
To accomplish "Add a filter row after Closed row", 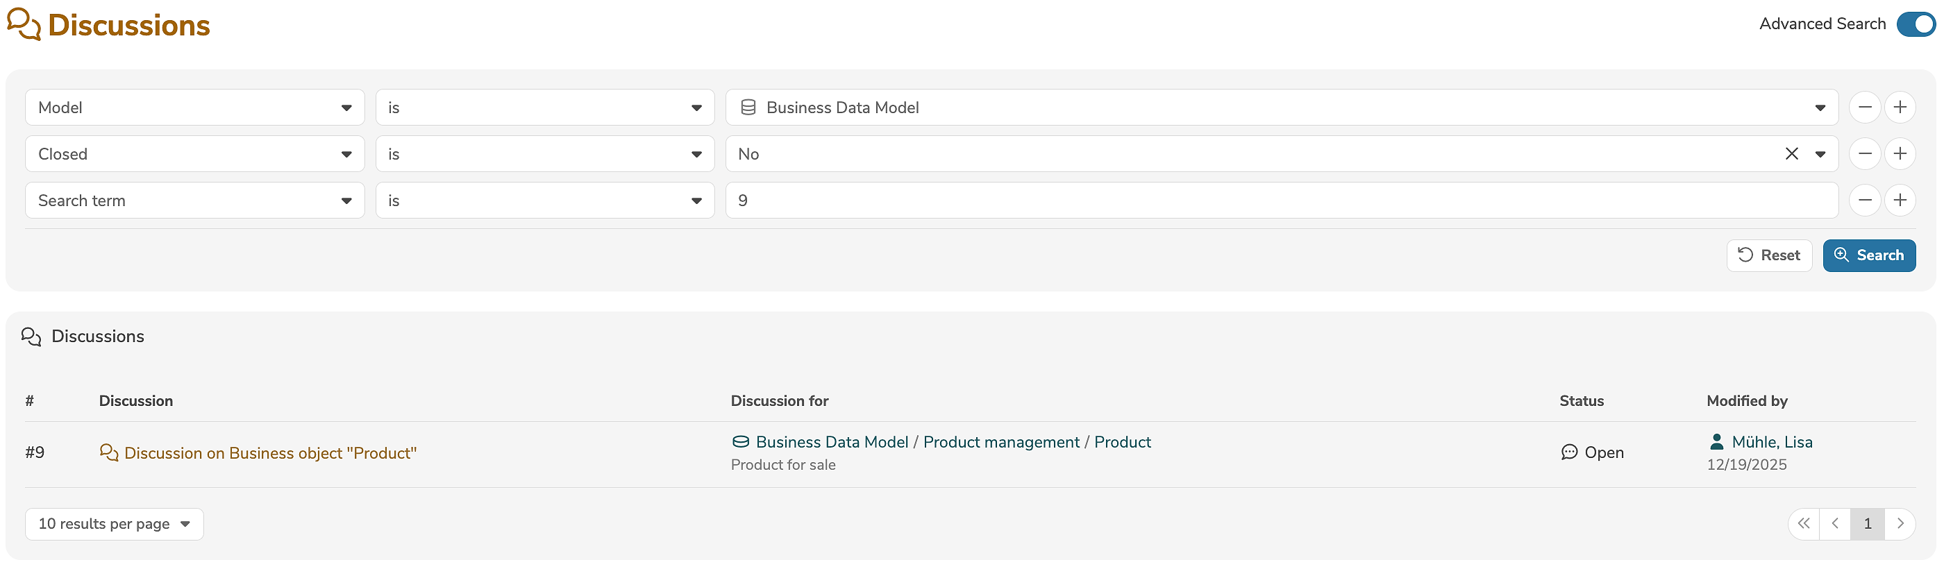I will coord(1900,154).
